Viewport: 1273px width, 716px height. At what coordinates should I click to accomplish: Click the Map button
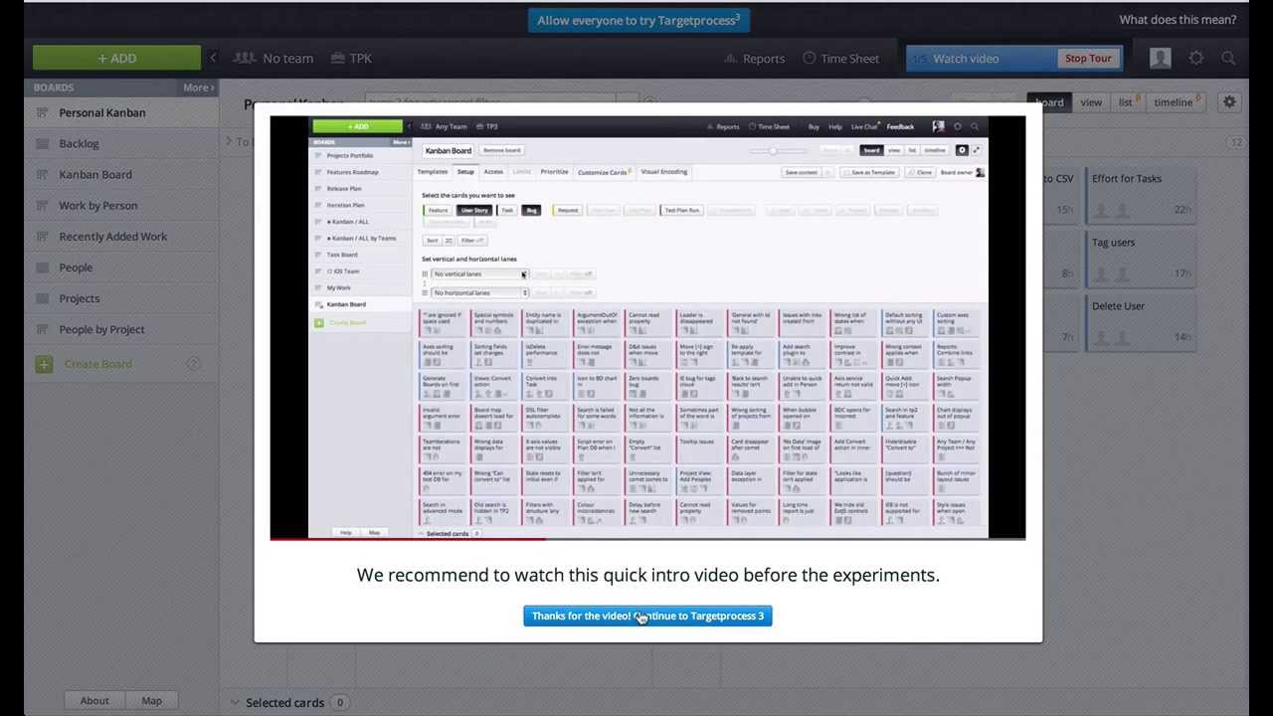pyautogui.click(x=151, y=700)
